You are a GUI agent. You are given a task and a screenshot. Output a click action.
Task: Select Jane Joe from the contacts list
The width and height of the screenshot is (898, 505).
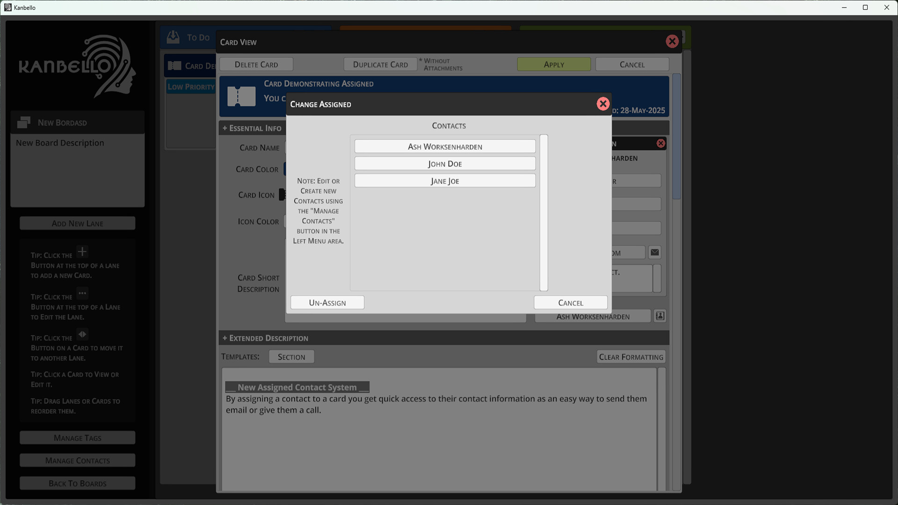[x=445, y=180]
